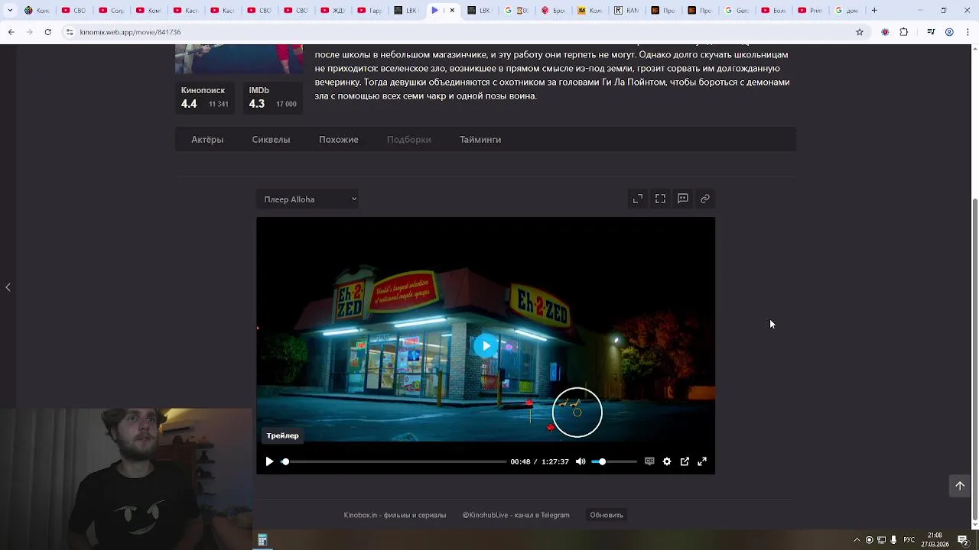Show hidden system tray icons
Screen dimensions: 979x550
[857, 540]
